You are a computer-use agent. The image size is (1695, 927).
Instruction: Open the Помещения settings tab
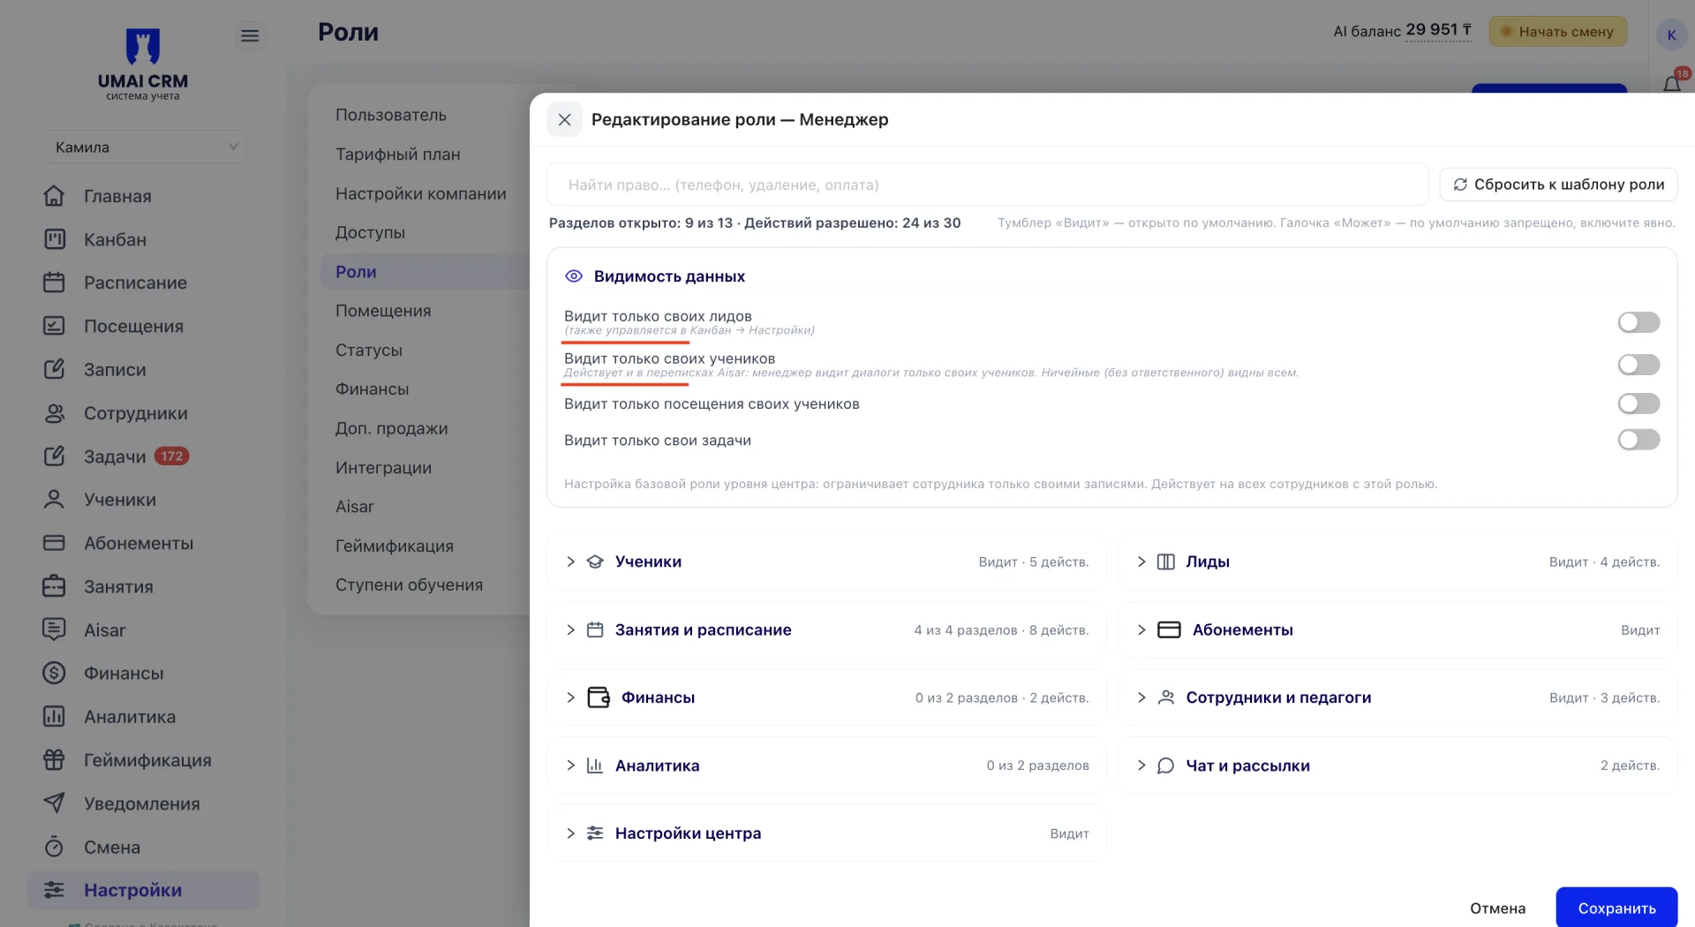tap(383, 311)
